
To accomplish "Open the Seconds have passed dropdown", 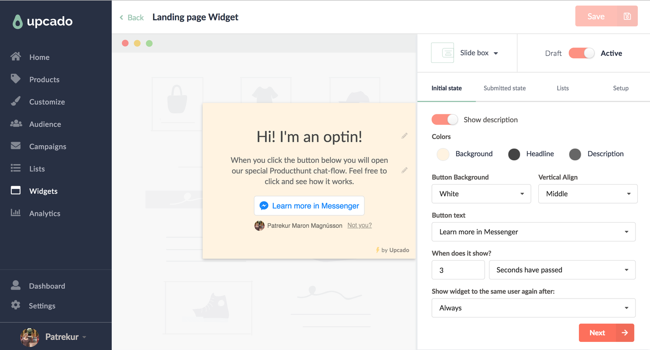I will (562, 270).
